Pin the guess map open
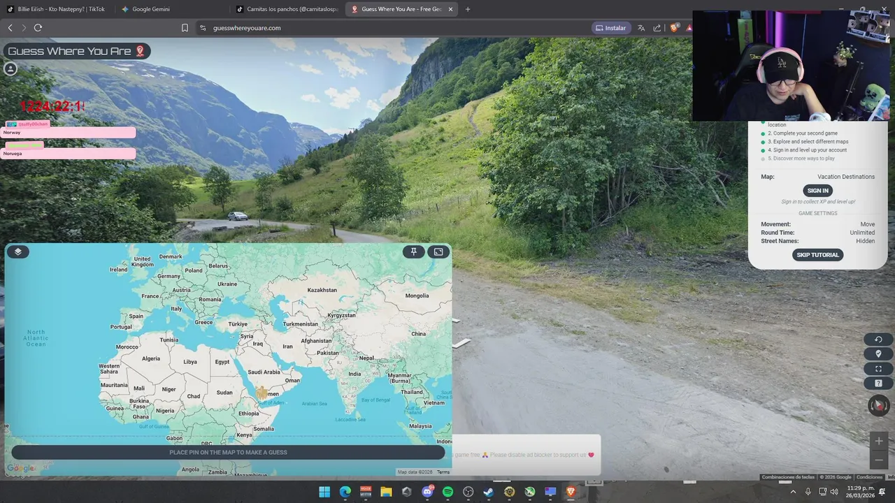Screen dimensions: 895x503 414,251
